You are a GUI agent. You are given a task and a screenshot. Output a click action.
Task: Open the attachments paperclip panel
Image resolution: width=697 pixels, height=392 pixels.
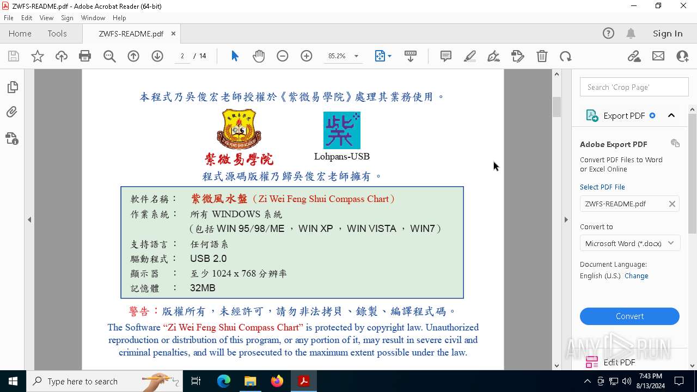12,112
